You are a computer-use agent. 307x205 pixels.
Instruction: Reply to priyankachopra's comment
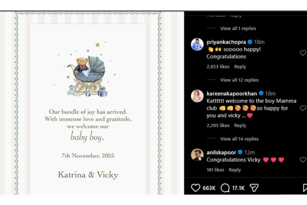(x=240, y=67)
